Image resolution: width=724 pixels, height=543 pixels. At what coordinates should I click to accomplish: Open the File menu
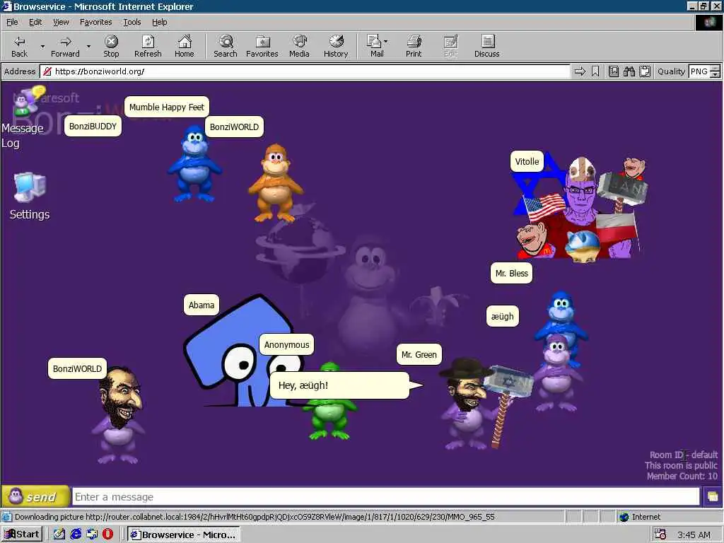12,22
